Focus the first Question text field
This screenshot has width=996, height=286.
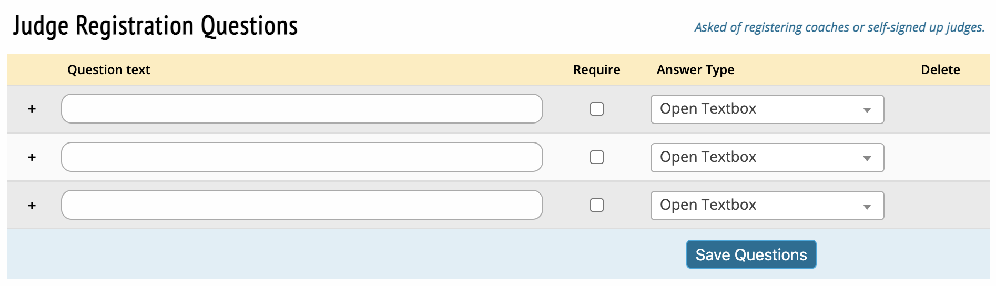[x=302, y=109]
